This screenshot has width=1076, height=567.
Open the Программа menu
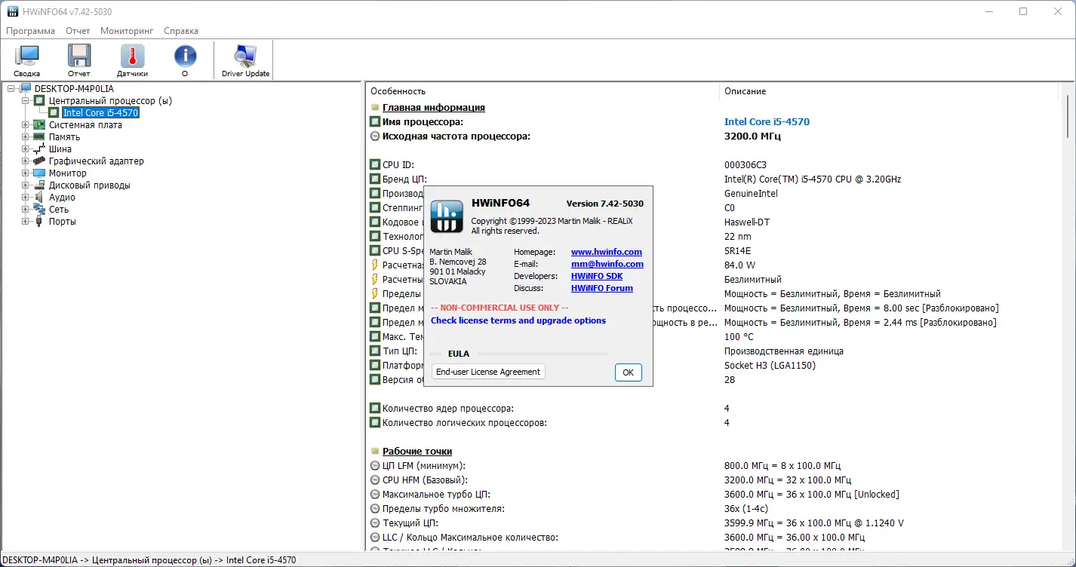point(31,31)
